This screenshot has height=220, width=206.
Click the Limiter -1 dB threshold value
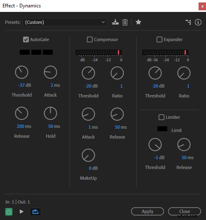coord(159,157)
